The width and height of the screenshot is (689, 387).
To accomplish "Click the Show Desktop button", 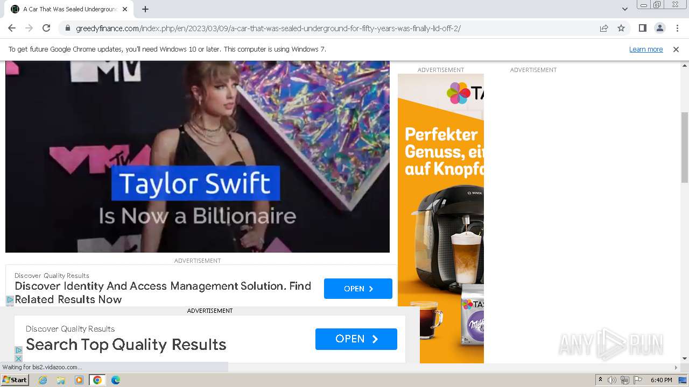I will click(683, 380).
